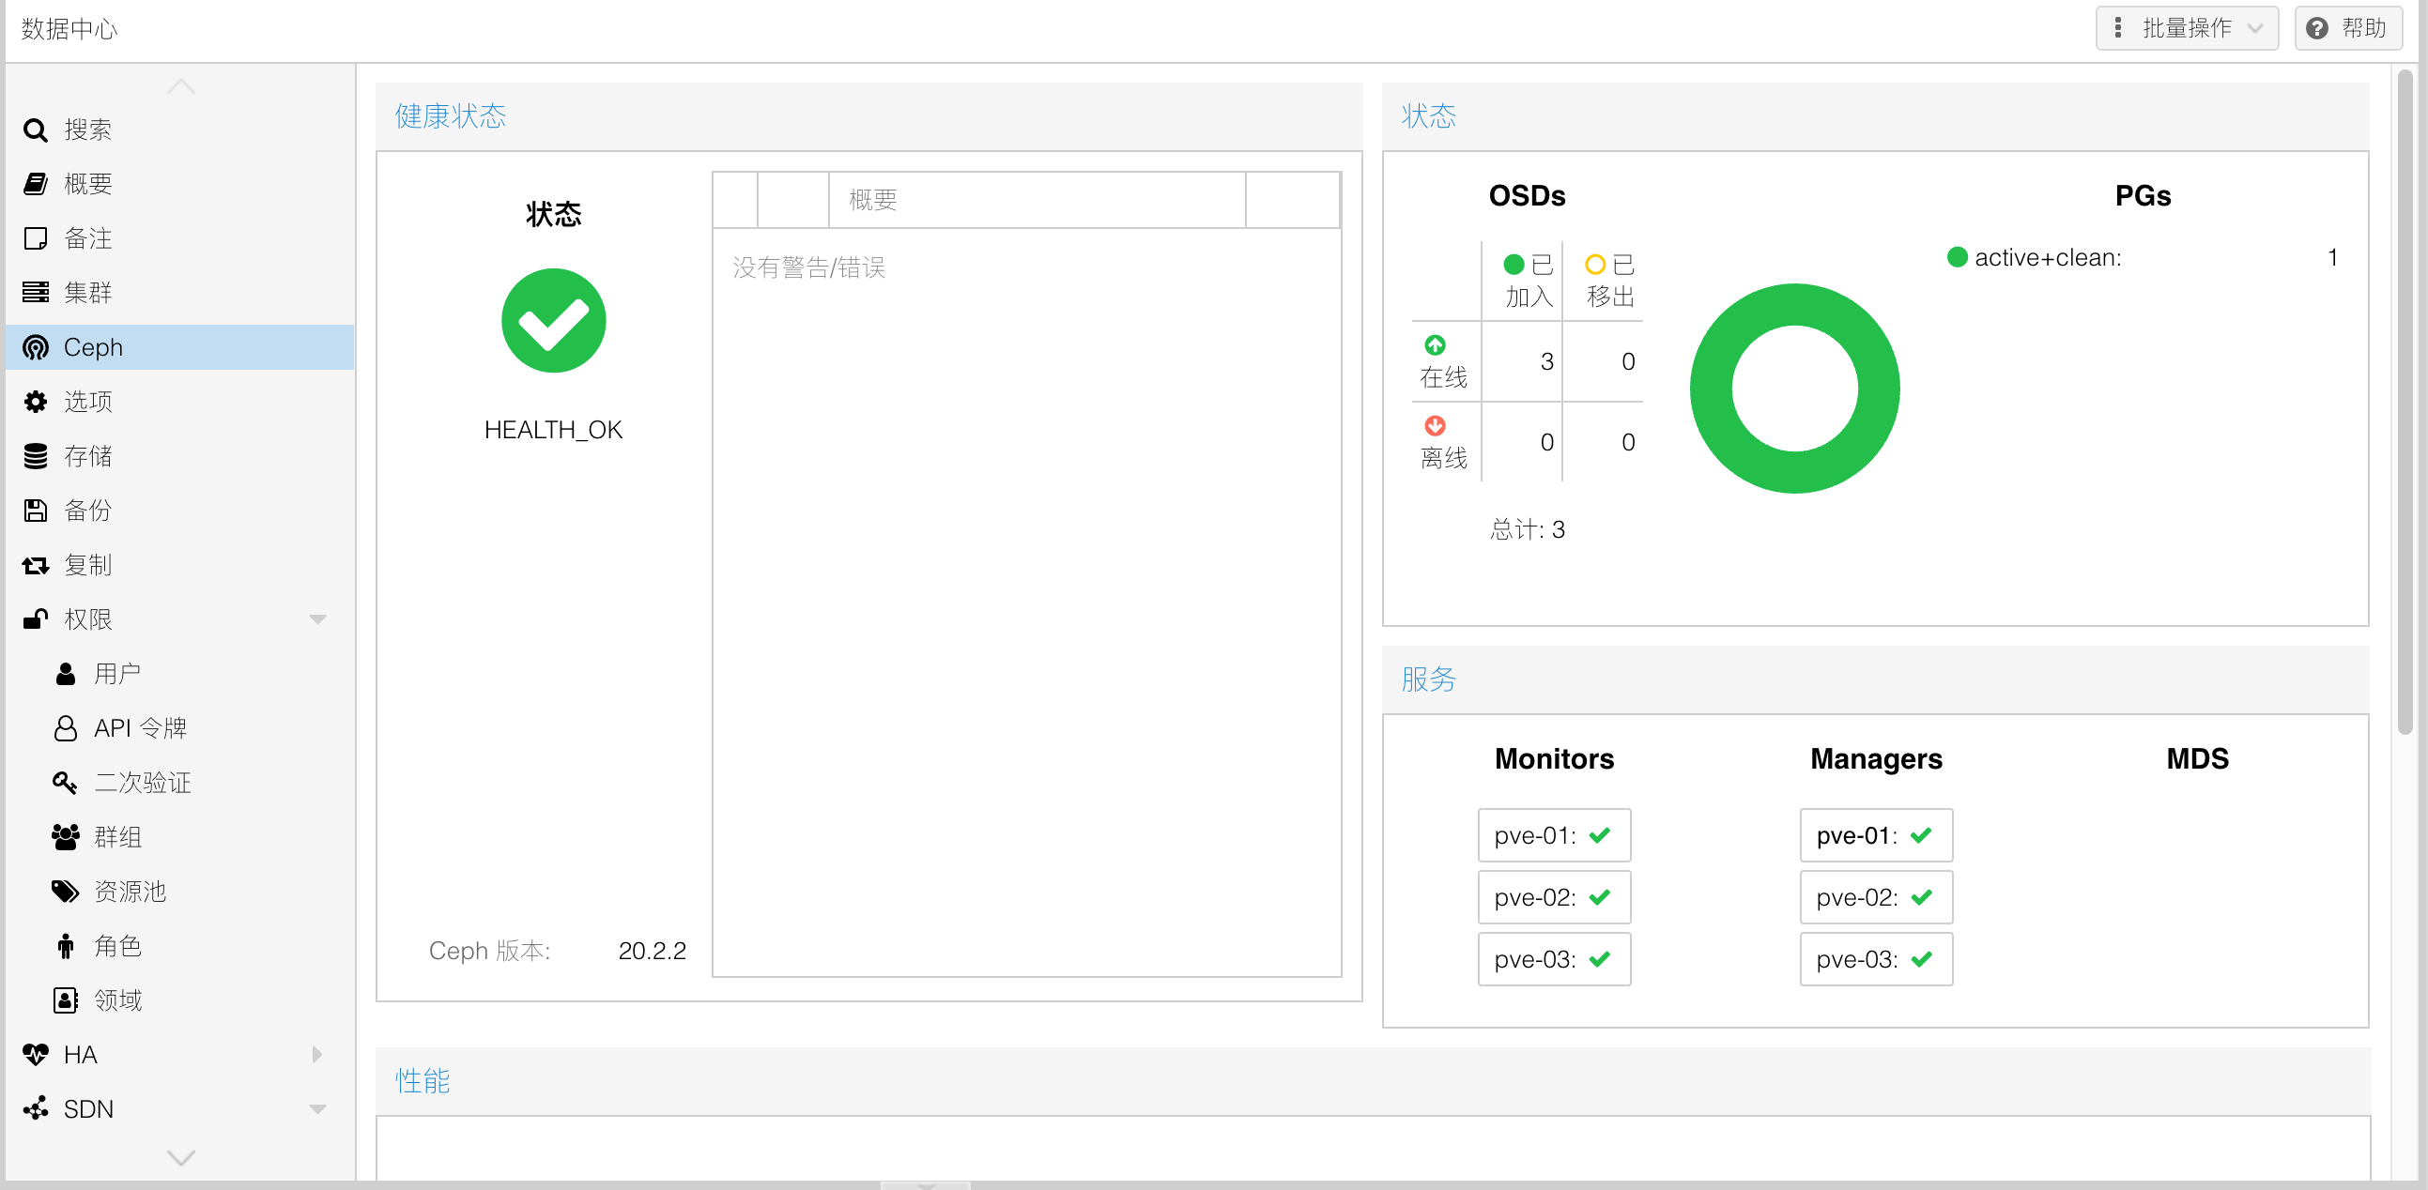Click the MDS services heading
Screen dimensions: 2428x1190
coord(2197,758)
